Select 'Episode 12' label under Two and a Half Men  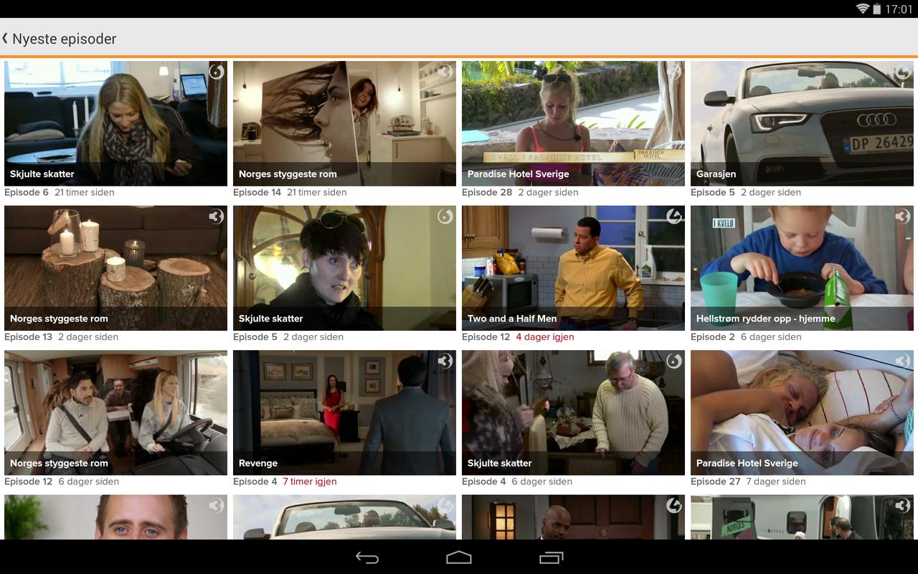pos(486,337)
